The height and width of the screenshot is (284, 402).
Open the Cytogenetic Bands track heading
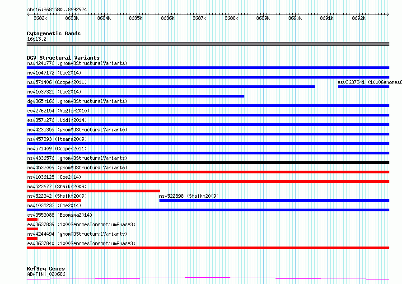pyautogui.click(x=54, y=33)
